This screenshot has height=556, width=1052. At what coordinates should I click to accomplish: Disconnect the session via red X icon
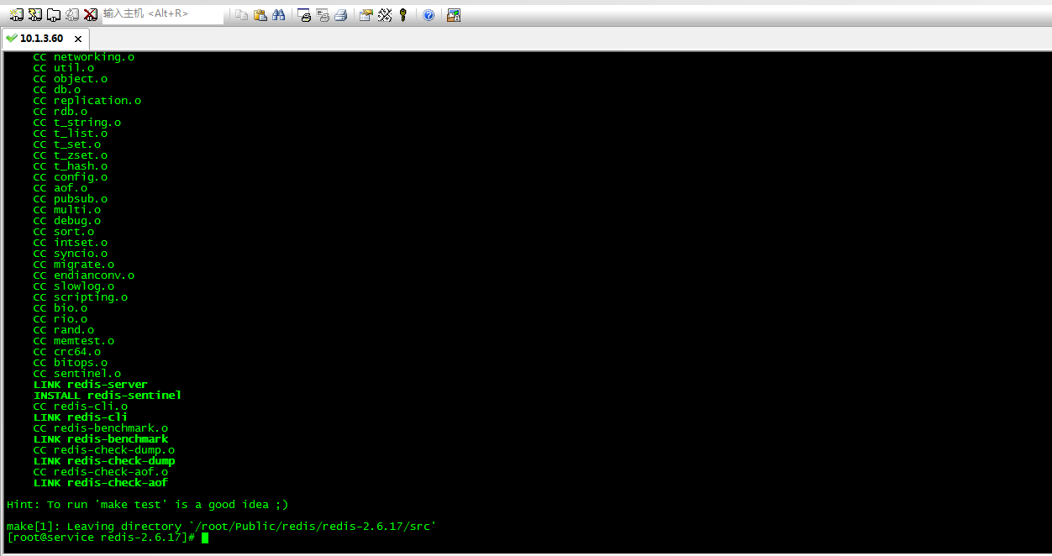point(90,15)
